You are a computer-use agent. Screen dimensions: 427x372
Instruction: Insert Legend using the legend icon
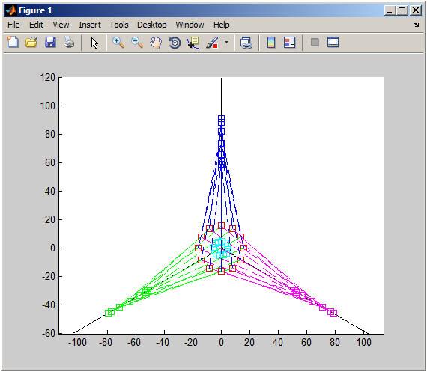289,43
